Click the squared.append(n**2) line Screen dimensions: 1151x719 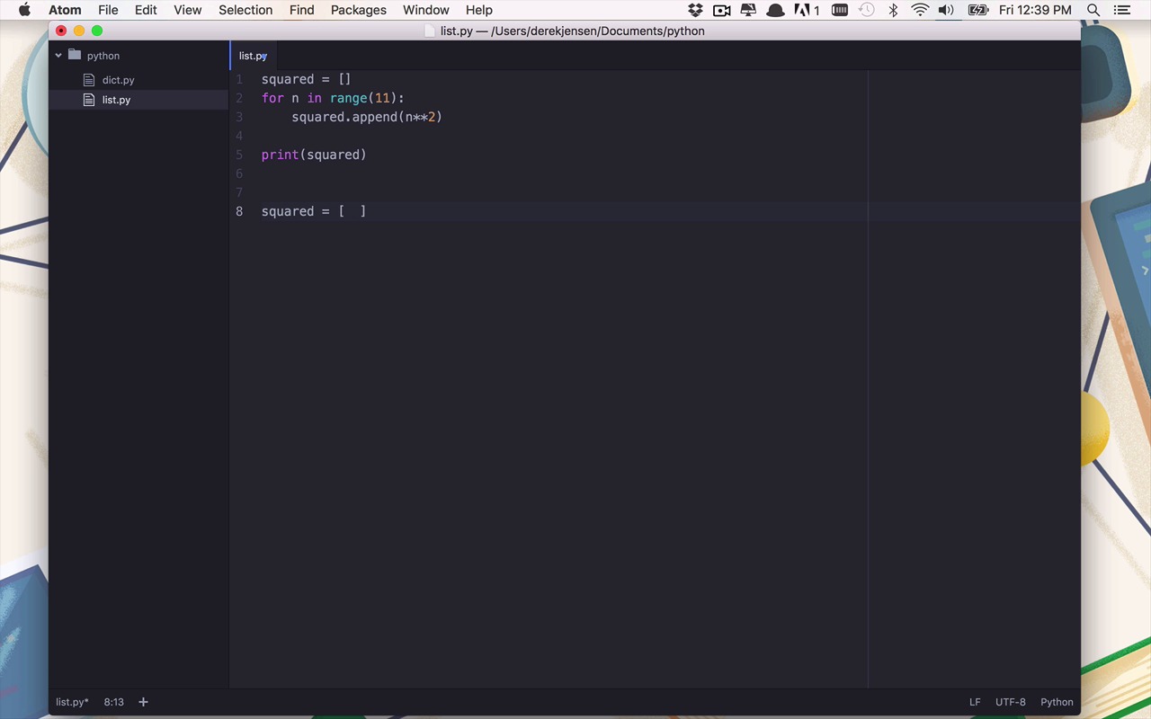click(x=367, y=117)
